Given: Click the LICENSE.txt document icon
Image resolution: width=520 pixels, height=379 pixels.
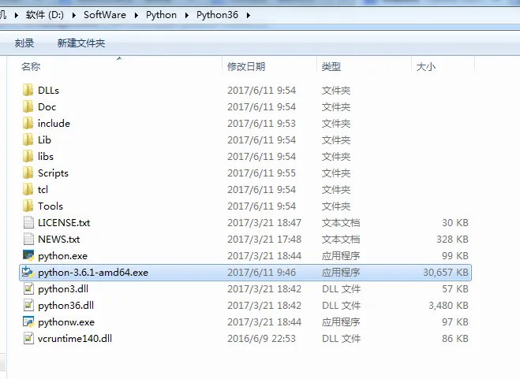Looking at the screenshot, I should (28, 223).
